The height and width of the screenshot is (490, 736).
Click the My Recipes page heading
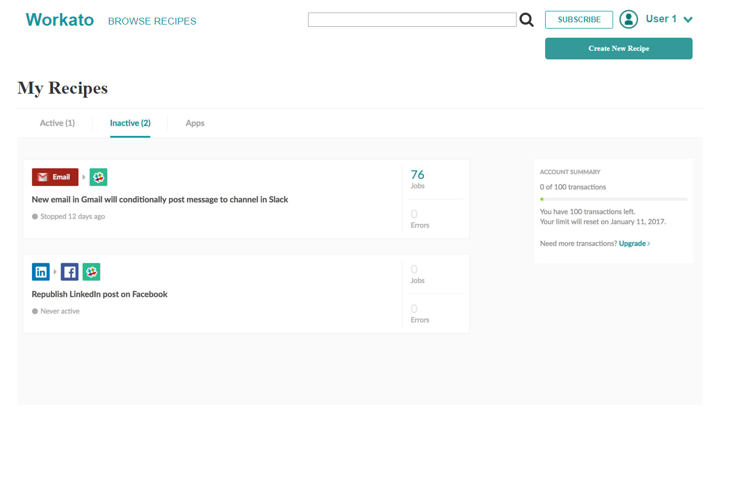(x=62, y=88)
